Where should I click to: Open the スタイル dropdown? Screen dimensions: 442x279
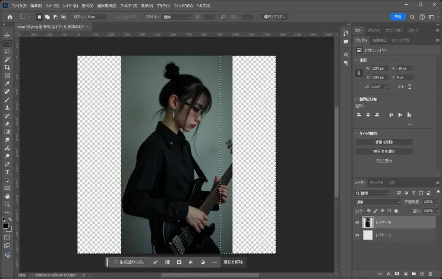(177, 17)
